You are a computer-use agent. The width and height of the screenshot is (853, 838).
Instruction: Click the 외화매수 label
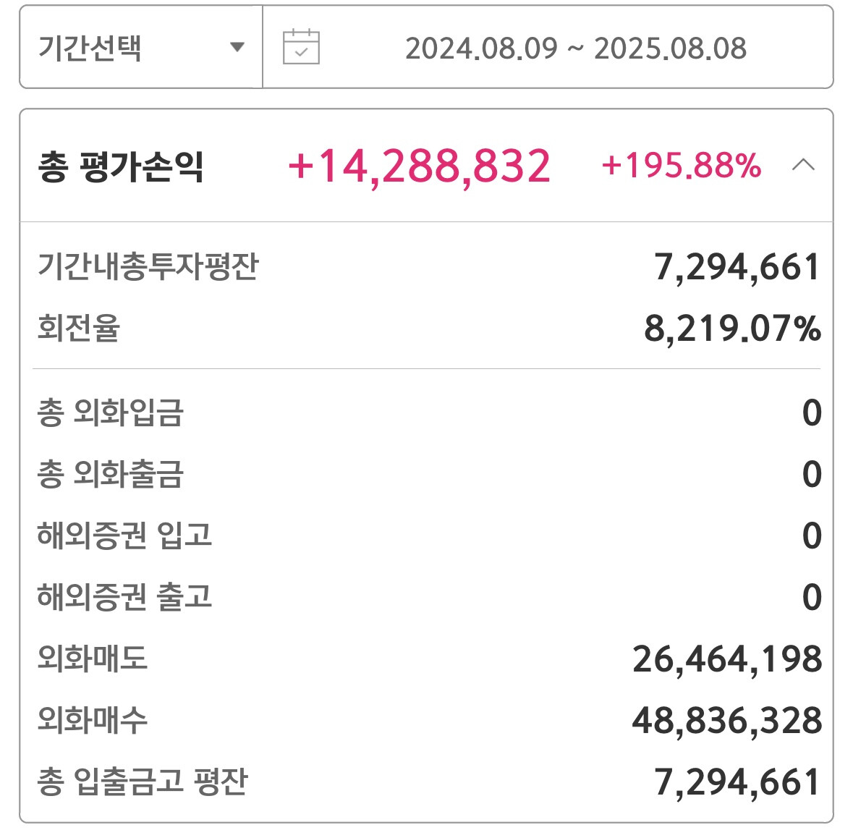click(x=93, y=720)
